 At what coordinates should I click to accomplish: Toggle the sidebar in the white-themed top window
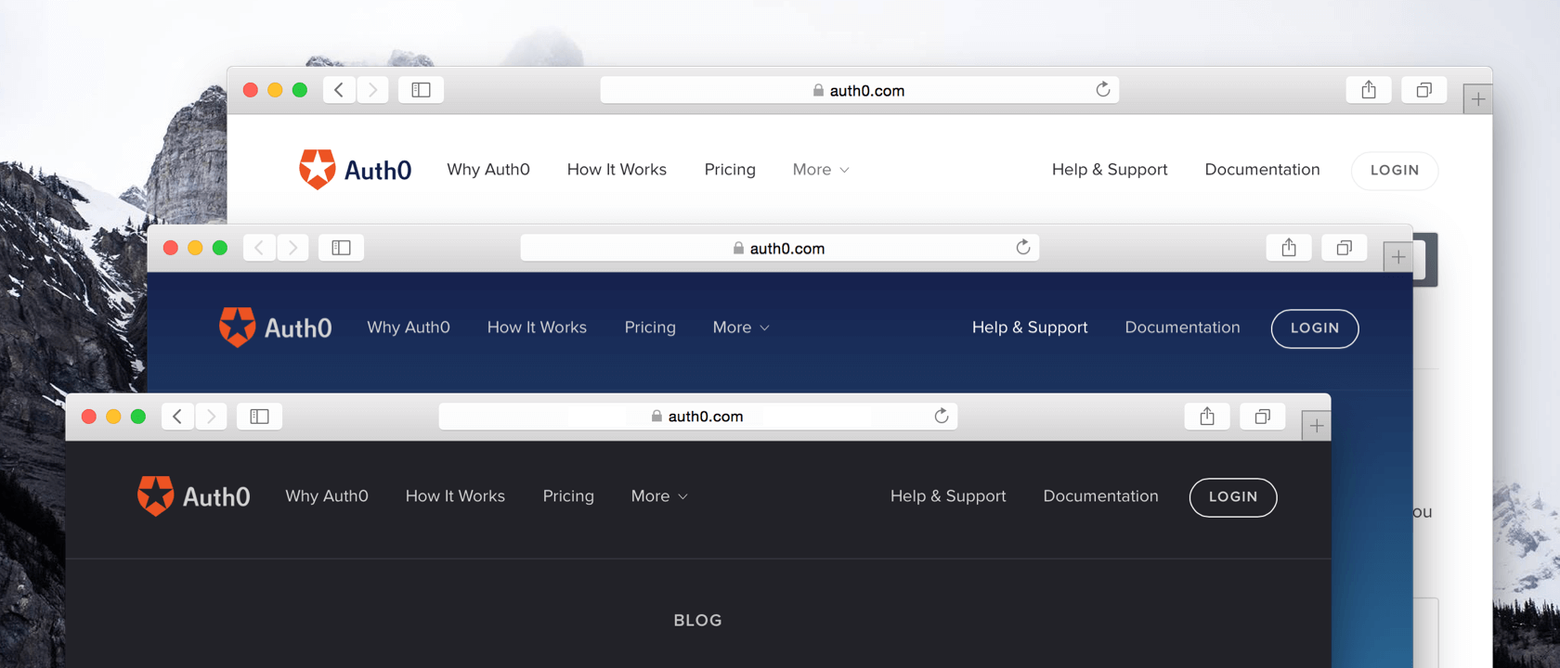[421, 90]
